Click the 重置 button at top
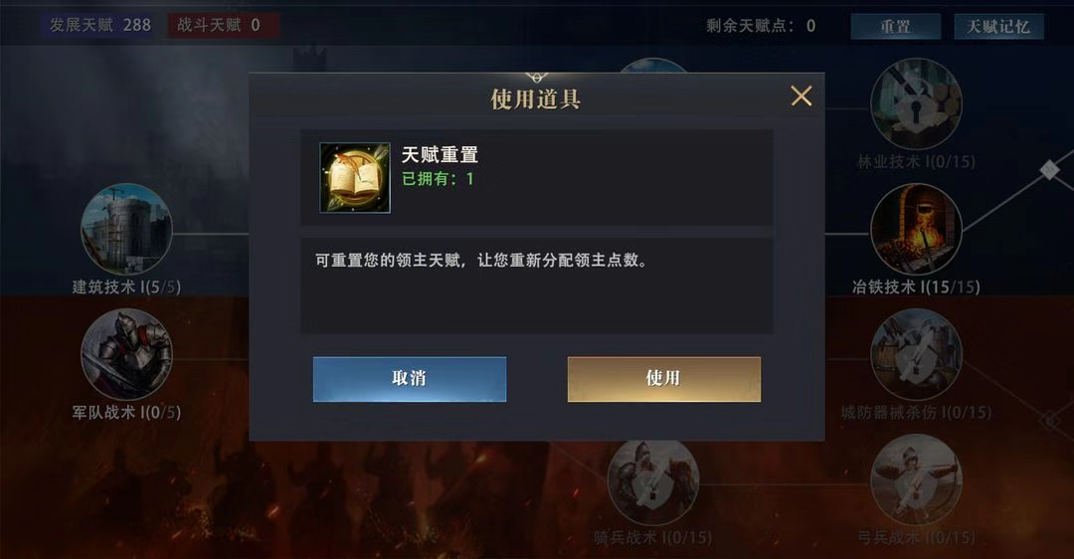 coord(895,27)
